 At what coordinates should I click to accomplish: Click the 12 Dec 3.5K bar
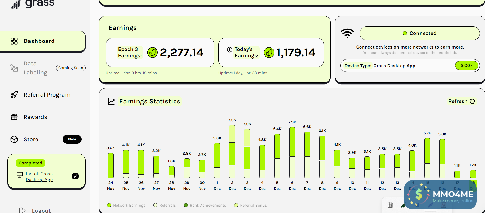pyautogui.click(x=382, y=166)
